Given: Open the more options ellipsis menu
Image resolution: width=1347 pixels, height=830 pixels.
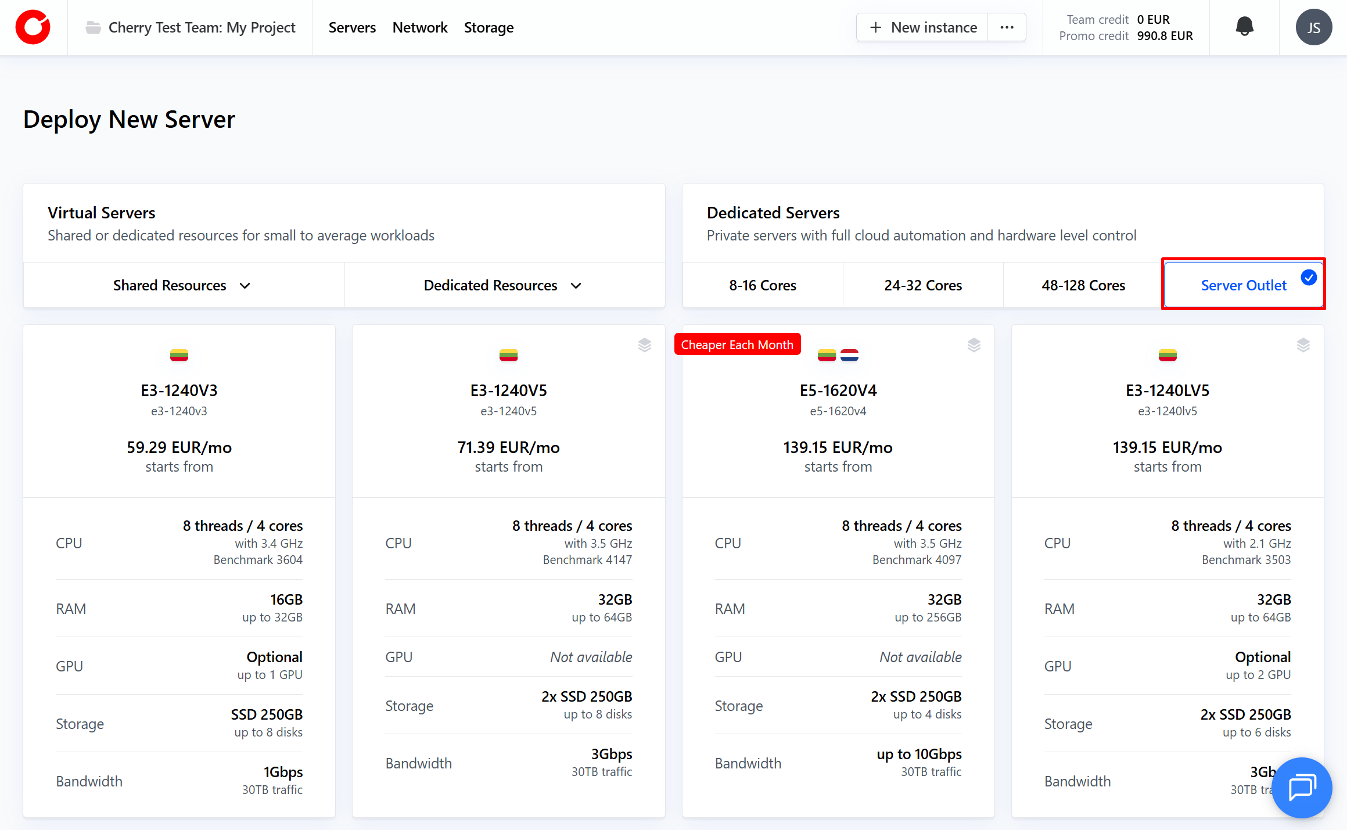Looking at the screenshot, I should [1007, 27].
